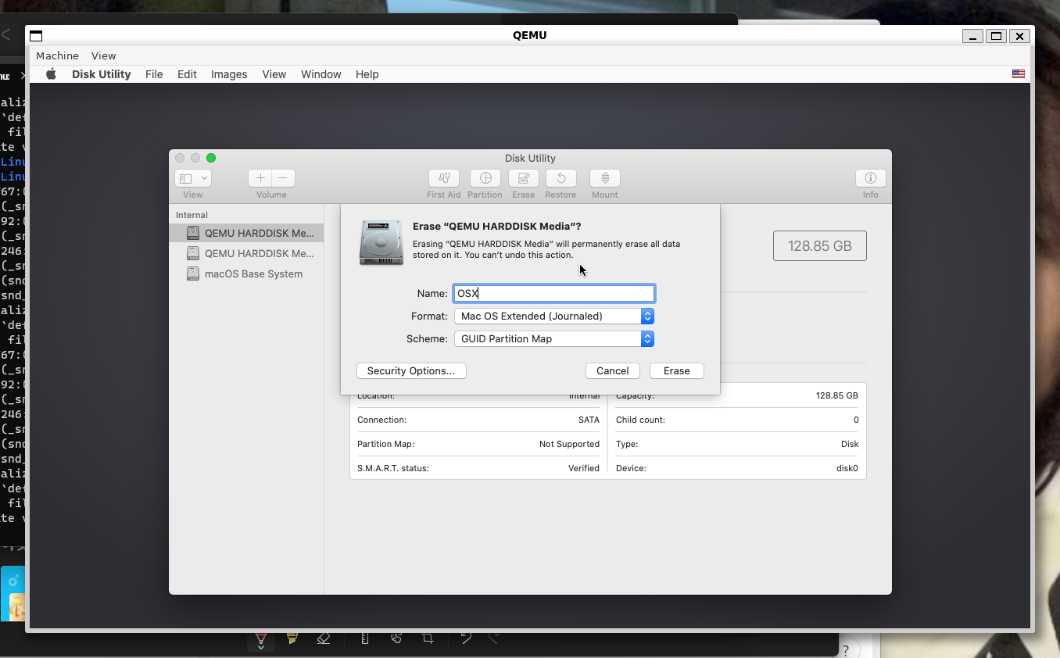Screen dimensions: 1060x658
Task: Click the hard disk icon in erase dialog
Action: 381,242
